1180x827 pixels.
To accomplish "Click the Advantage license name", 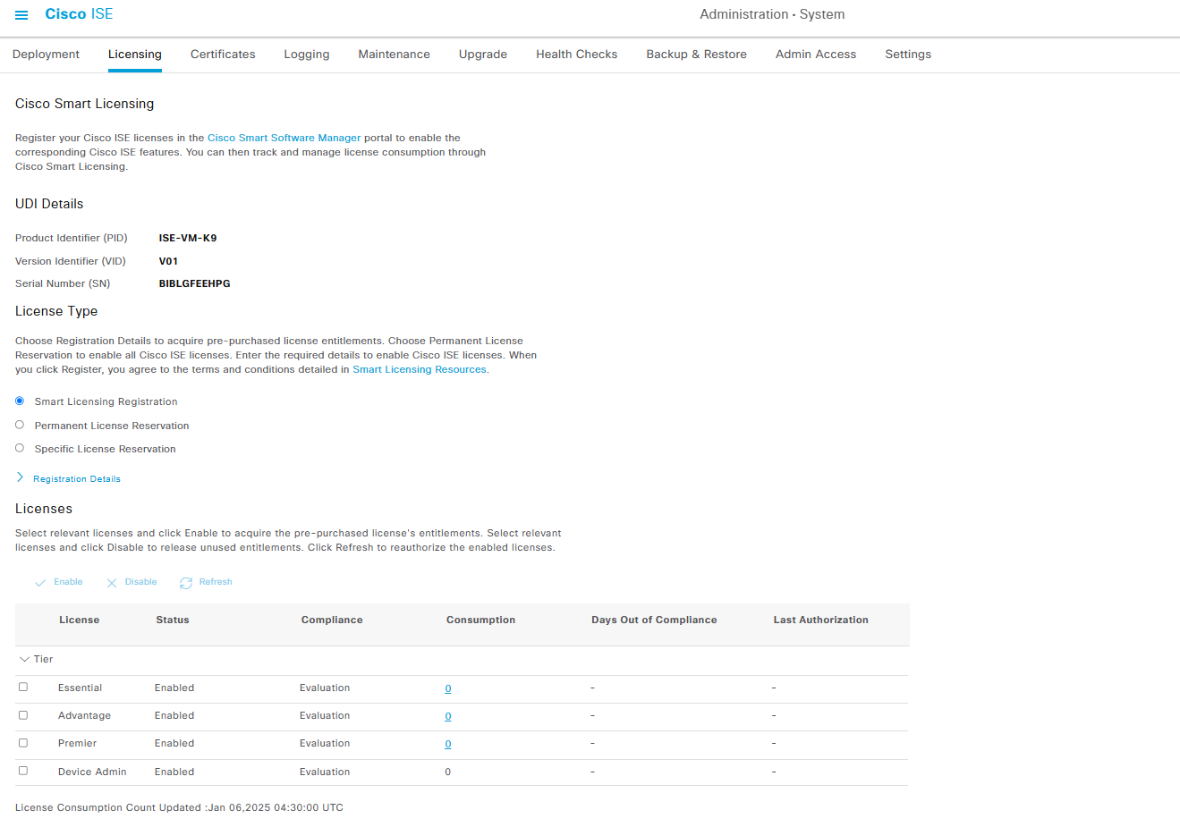I will [85, 715].
